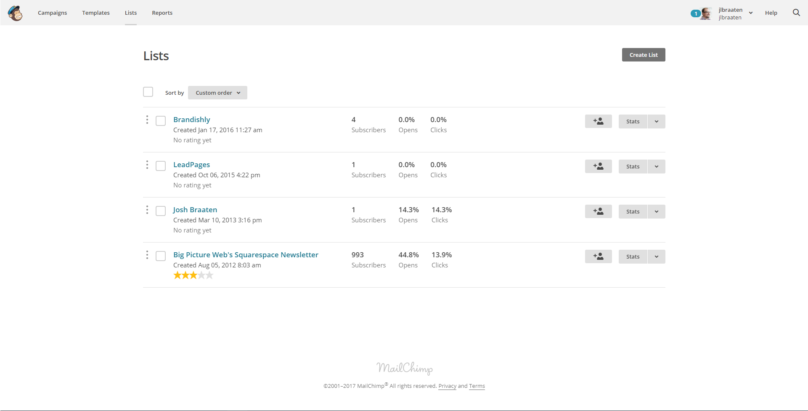Click the Terms footer link

click(477, 386)
